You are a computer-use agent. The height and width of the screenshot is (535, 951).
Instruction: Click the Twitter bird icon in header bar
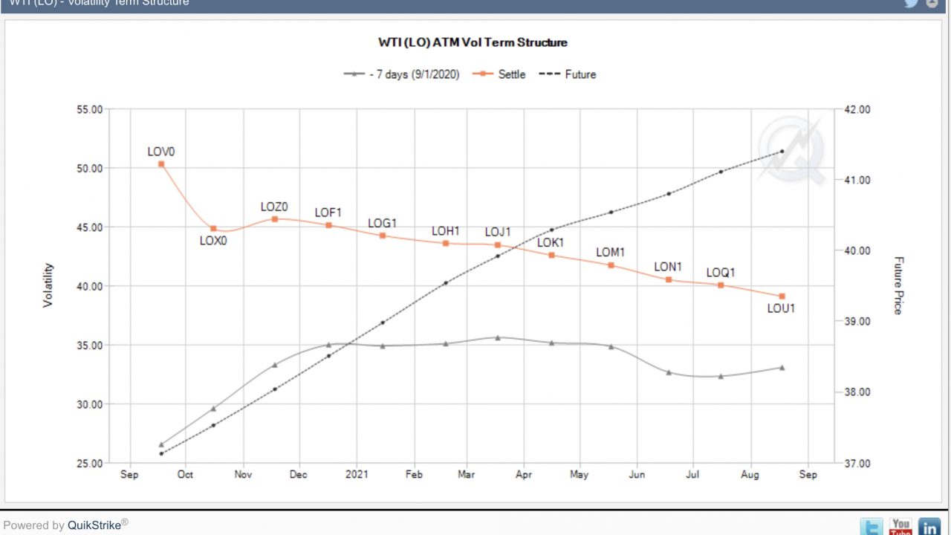pos(911,3)
